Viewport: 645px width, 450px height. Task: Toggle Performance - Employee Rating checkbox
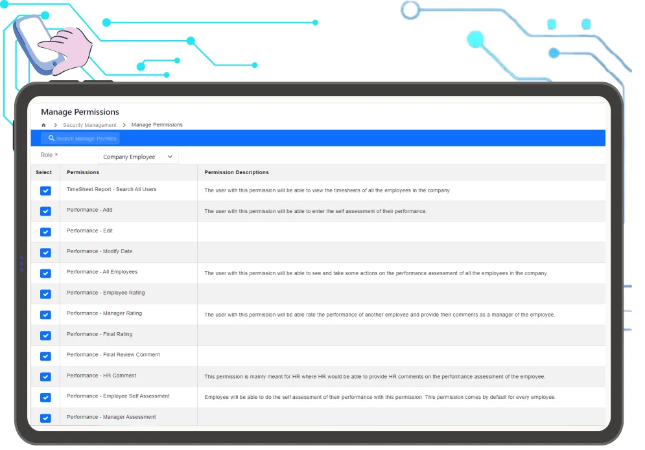click(45, 294)
